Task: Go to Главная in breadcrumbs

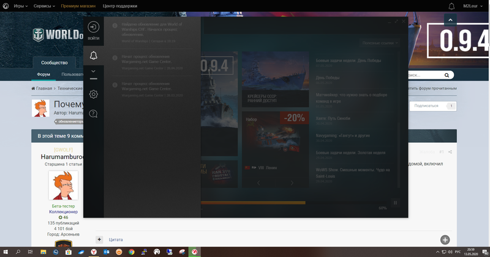Action: [42, 89]
